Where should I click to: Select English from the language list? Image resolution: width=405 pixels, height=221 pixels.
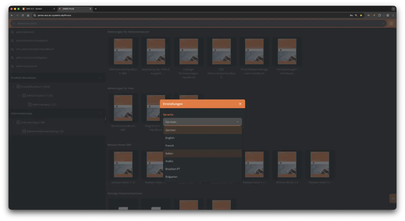(170, 138)
